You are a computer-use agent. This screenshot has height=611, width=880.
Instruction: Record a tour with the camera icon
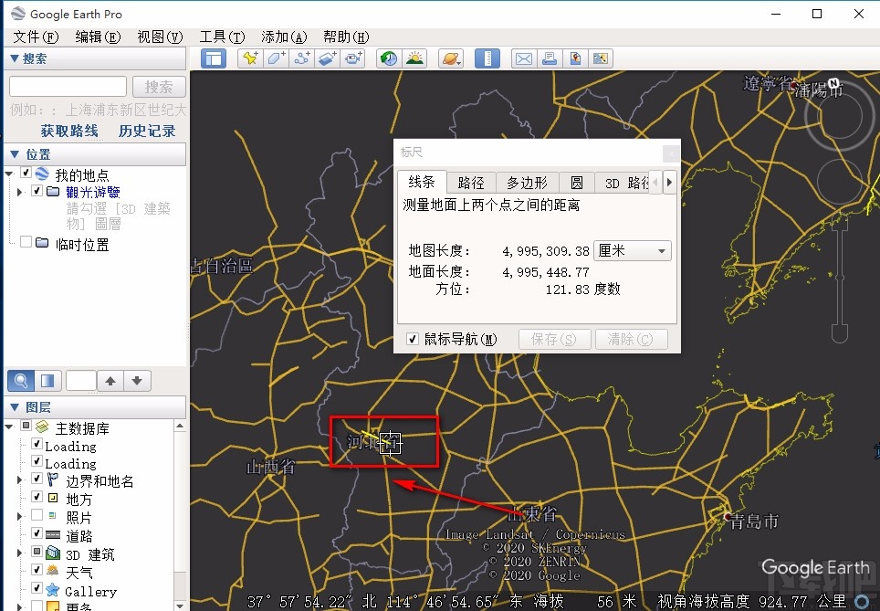353,58
